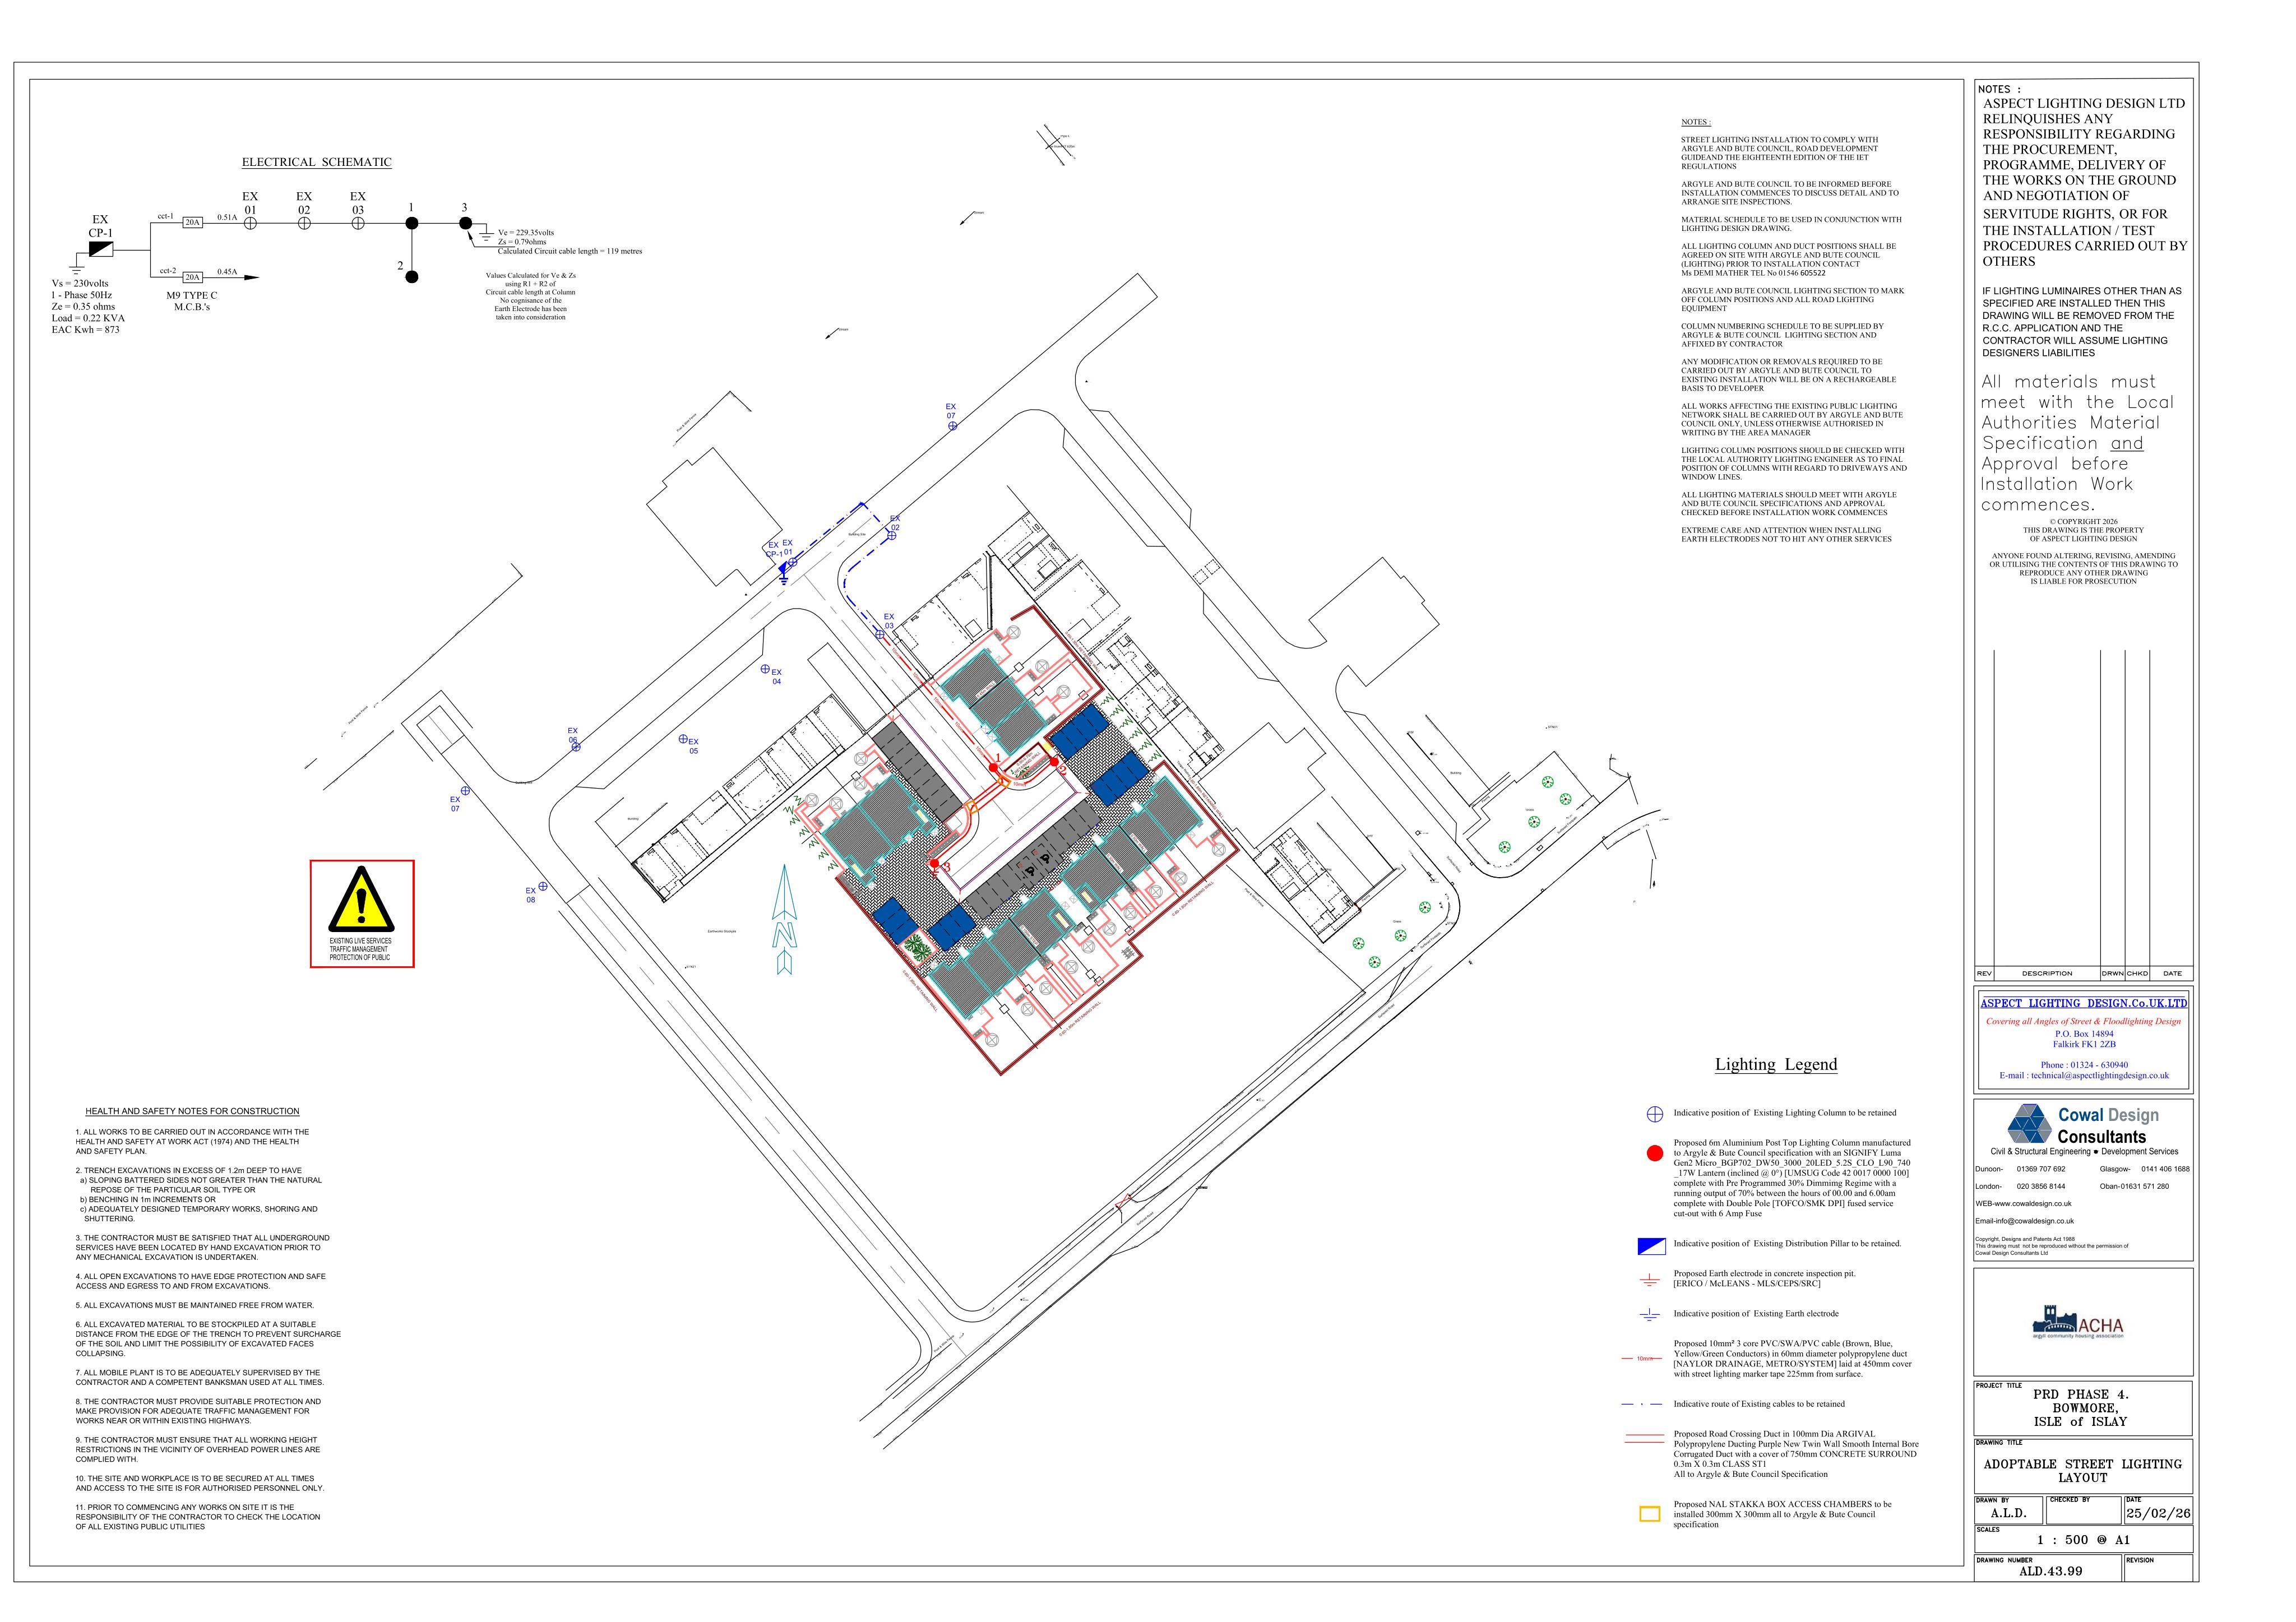Click schematic node 3 black dot
2296x1622 pixels.
click(x=465, y=223)
